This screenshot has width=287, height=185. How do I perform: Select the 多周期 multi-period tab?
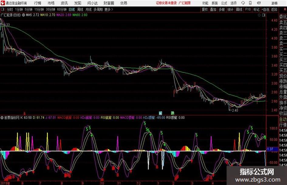click(98, 9)
